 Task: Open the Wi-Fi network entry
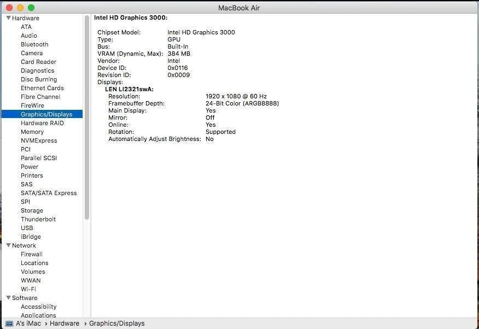click(28, 289)
